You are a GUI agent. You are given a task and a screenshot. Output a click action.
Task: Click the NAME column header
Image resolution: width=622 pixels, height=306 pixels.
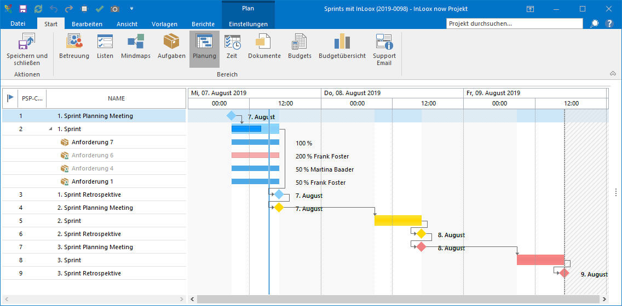116,98
